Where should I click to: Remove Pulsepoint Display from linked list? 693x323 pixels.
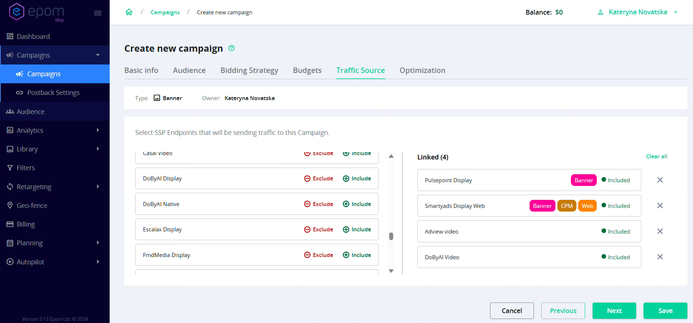tap(660, 180)
